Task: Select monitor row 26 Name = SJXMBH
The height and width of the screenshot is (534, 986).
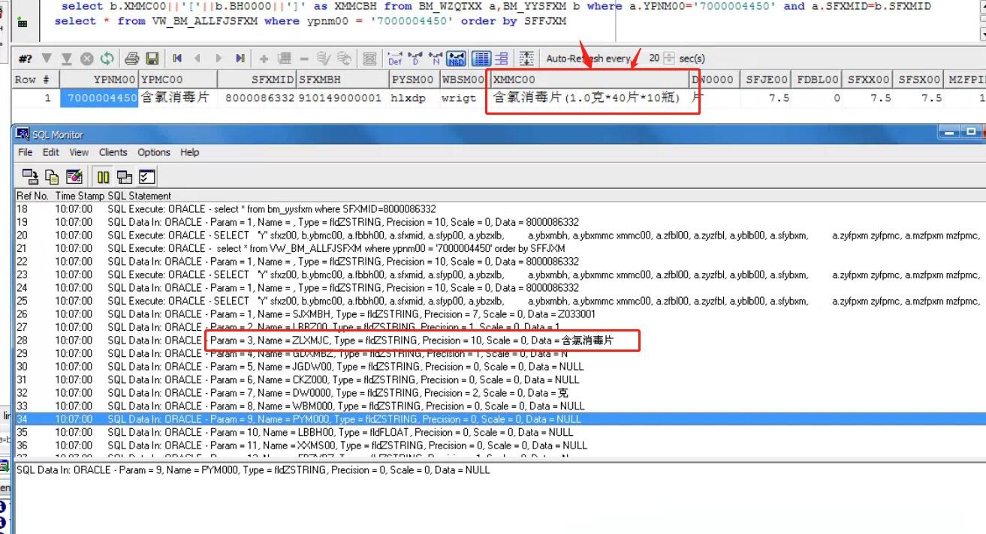Action: (500, 314)
